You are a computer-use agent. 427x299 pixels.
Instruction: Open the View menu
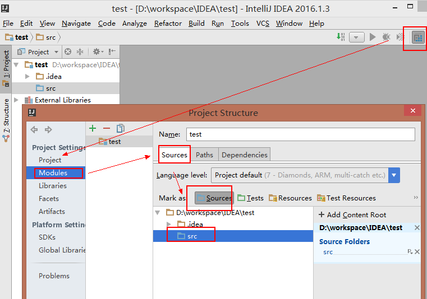pyautogui.click(x=47, y=24)
